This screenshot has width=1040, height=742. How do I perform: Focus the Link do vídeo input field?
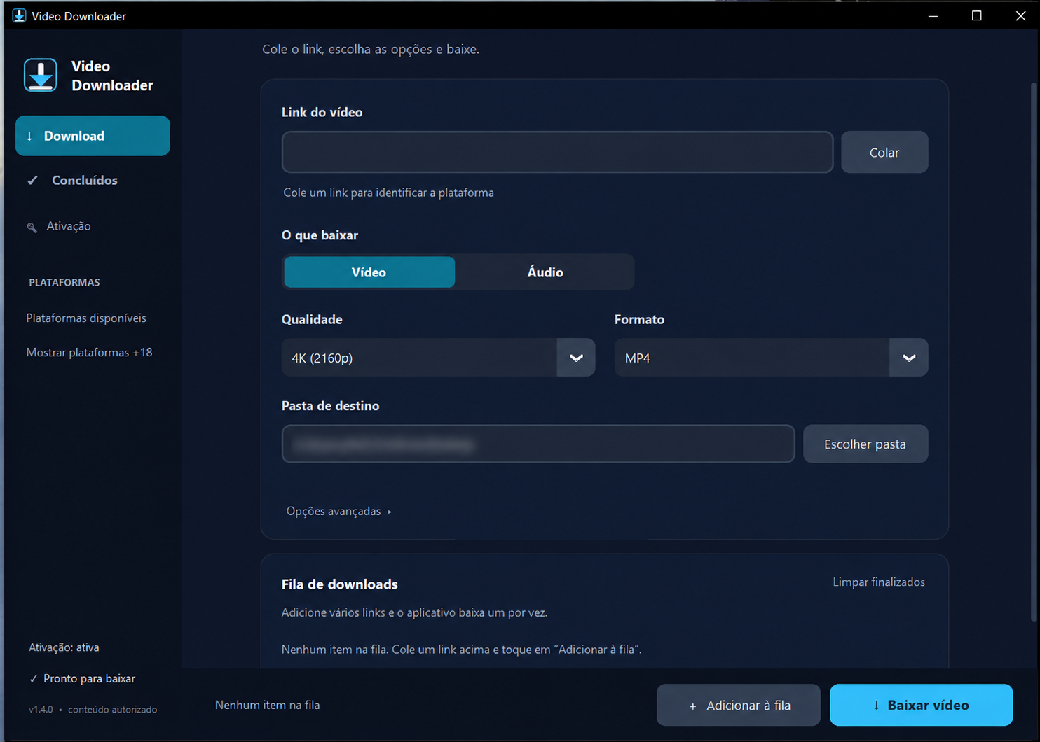click(557, 152)
